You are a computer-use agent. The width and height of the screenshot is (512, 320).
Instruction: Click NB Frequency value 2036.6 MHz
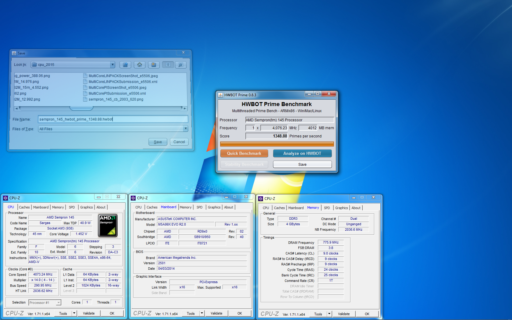point(354,229)
